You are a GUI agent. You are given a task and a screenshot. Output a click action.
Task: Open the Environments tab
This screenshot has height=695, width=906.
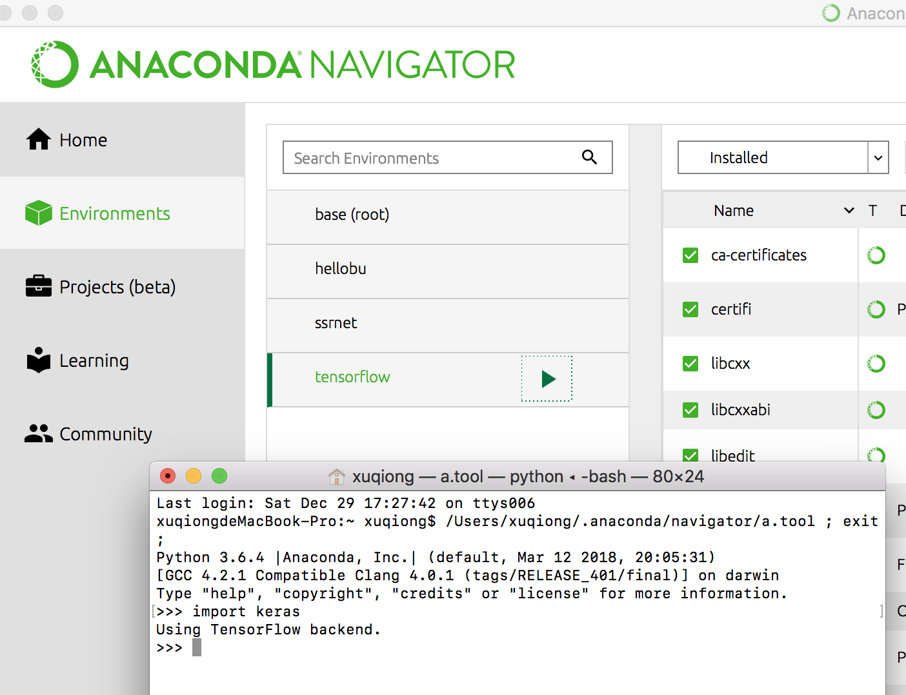click(x=122, y=213)
